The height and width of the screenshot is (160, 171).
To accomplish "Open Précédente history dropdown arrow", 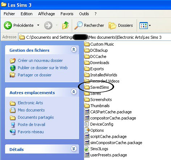I will coord(38,25).
